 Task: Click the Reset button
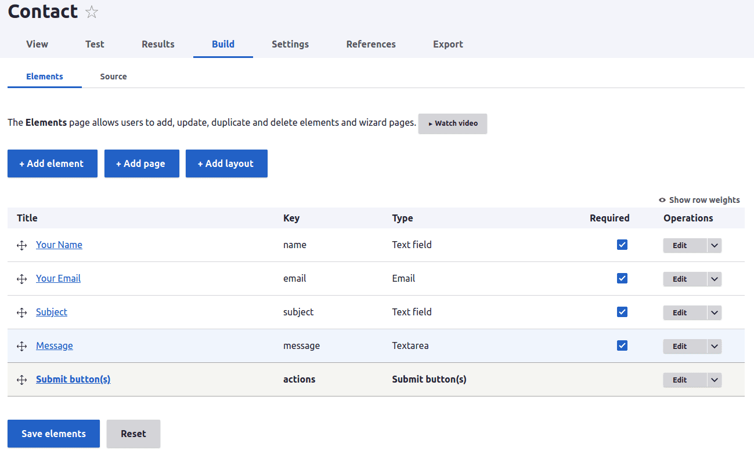coord(134,434)
